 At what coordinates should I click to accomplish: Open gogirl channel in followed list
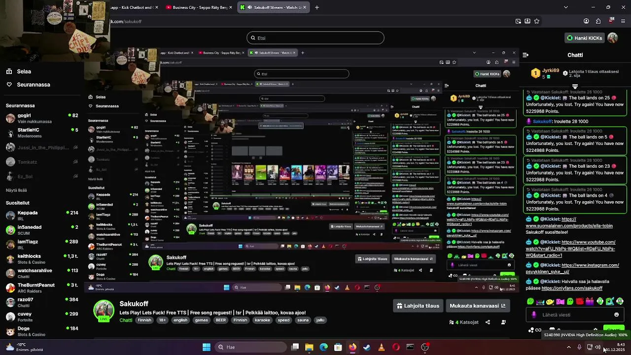point(42,118)
